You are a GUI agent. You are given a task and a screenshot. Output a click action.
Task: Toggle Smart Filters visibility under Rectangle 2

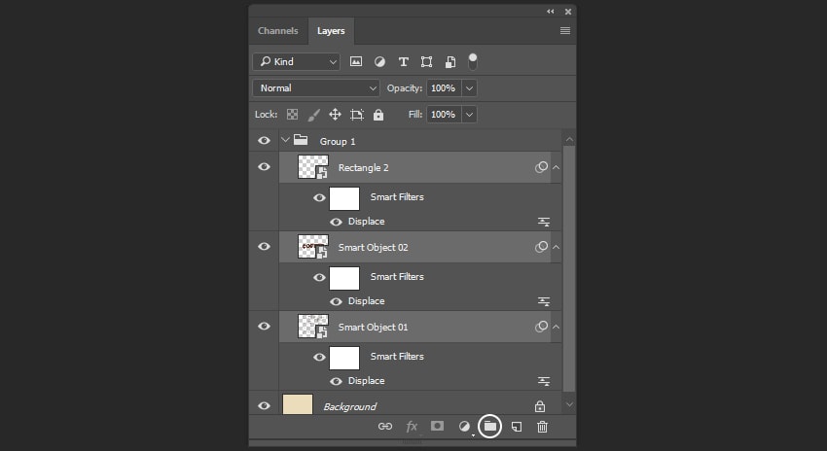click(319, 197)
